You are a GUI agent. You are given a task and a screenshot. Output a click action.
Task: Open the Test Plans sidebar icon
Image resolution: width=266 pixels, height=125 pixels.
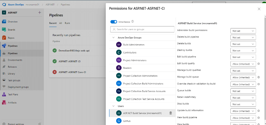point(4,95)
